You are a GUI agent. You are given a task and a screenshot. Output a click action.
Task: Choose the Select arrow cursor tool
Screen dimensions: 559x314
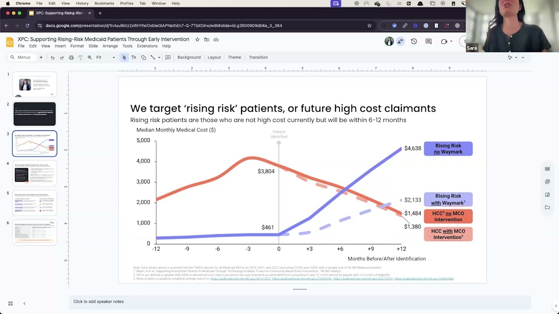pos(124,58)
